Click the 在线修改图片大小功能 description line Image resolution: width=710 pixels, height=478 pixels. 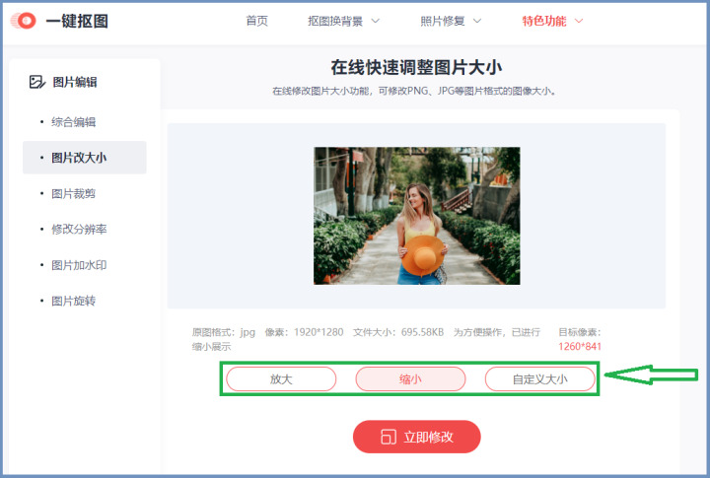coord(414,91)
